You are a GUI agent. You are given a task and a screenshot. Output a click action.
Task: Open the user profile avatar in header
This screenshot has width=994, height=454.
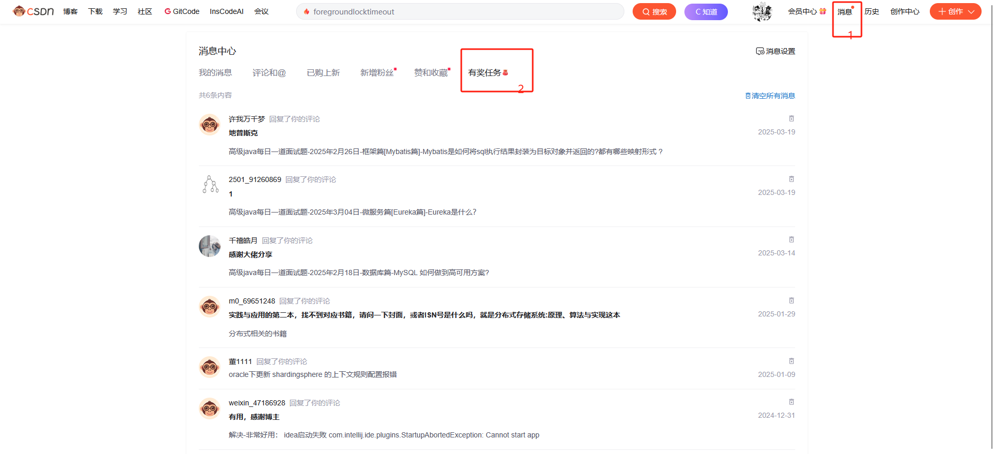762,11
